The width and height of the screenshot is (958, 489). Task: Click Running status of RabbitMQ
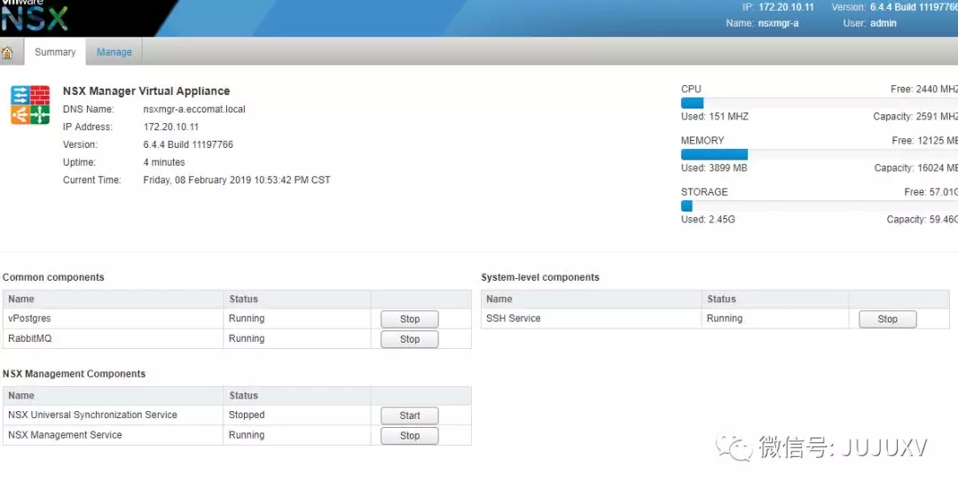click(247, 338)
